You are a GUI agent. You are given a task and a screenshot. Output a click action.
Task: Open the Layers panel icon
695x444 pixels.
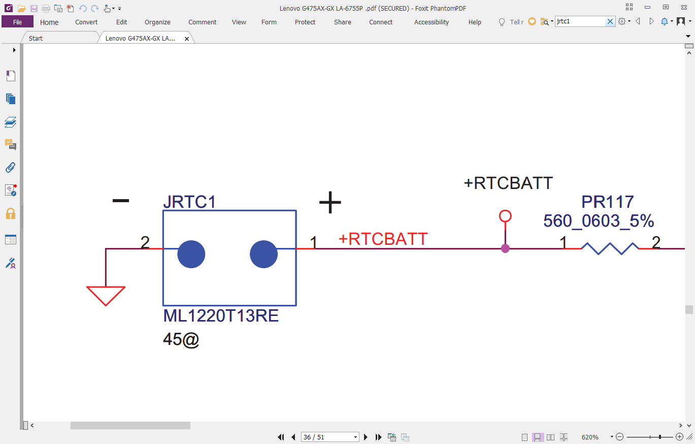(11, 122)
